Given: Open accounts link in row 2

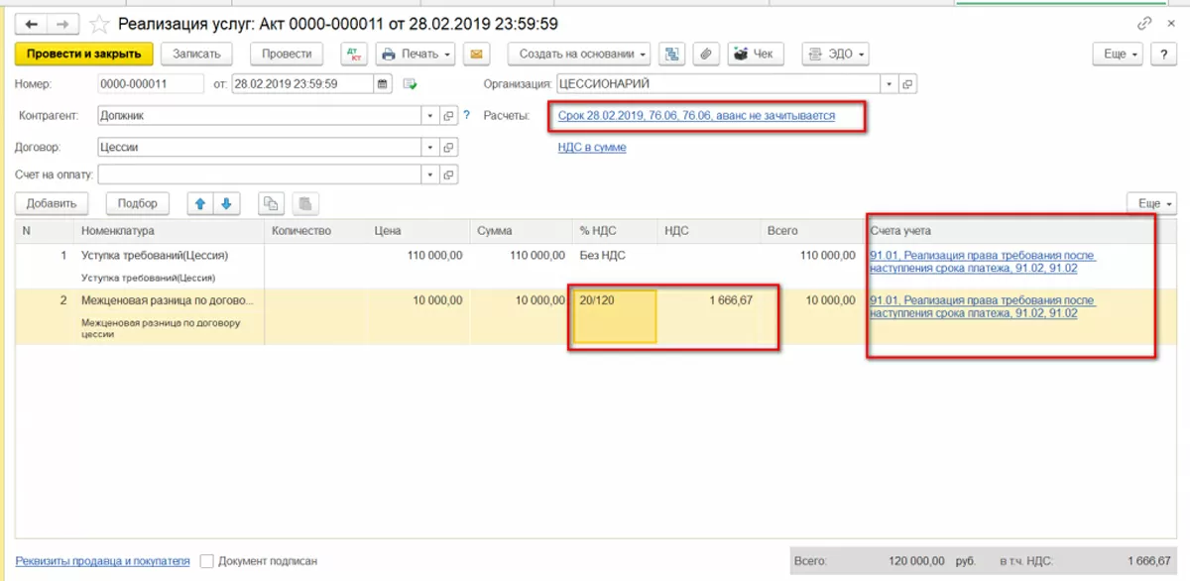Looking at the screenshot, I should (x=983, y=306).
